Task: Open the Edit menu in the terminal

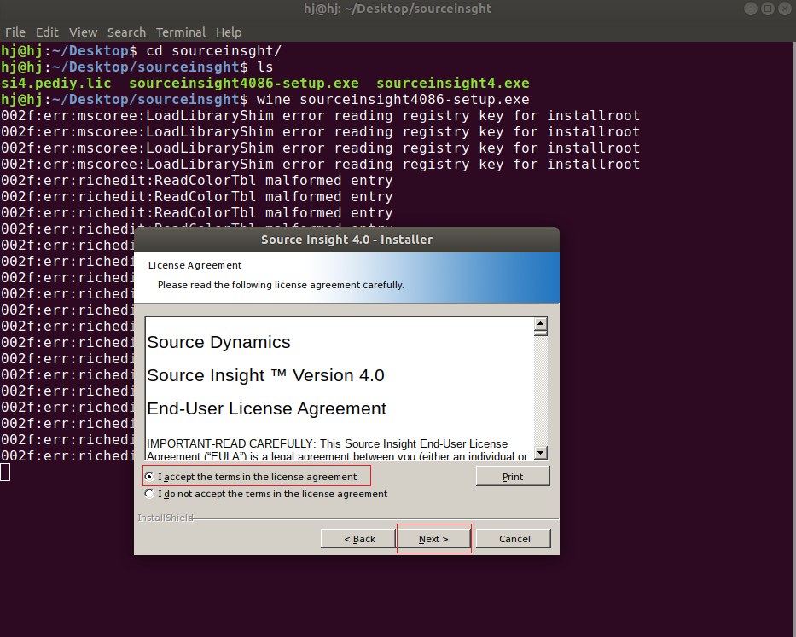Action: 47,32
